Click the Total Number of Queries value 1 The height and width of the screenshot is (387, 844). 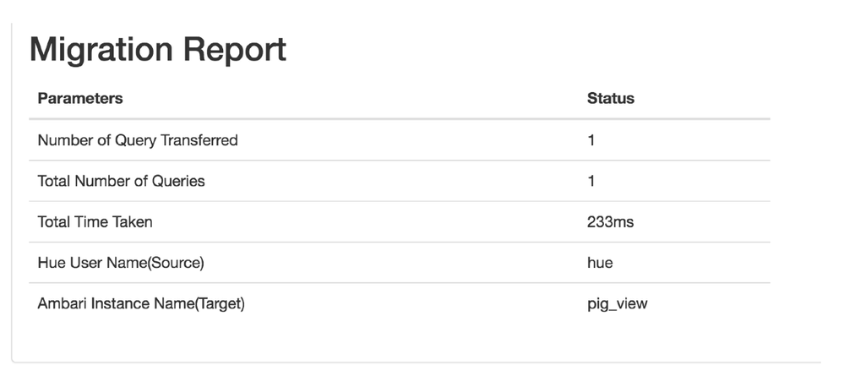point(591,181)
